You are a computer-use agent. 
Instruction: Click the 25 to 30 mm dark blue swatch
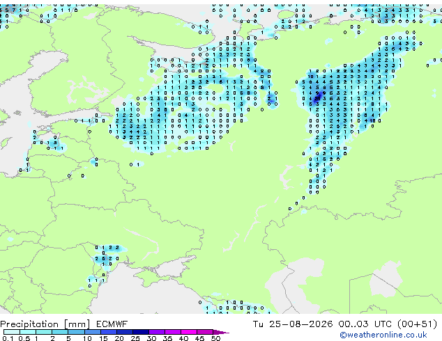coord(141,332)
